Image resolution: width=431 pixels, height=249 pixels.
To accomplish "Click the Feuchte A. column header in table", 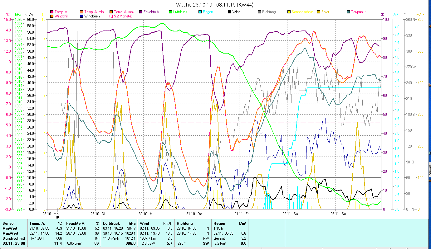I will [76, 223].
